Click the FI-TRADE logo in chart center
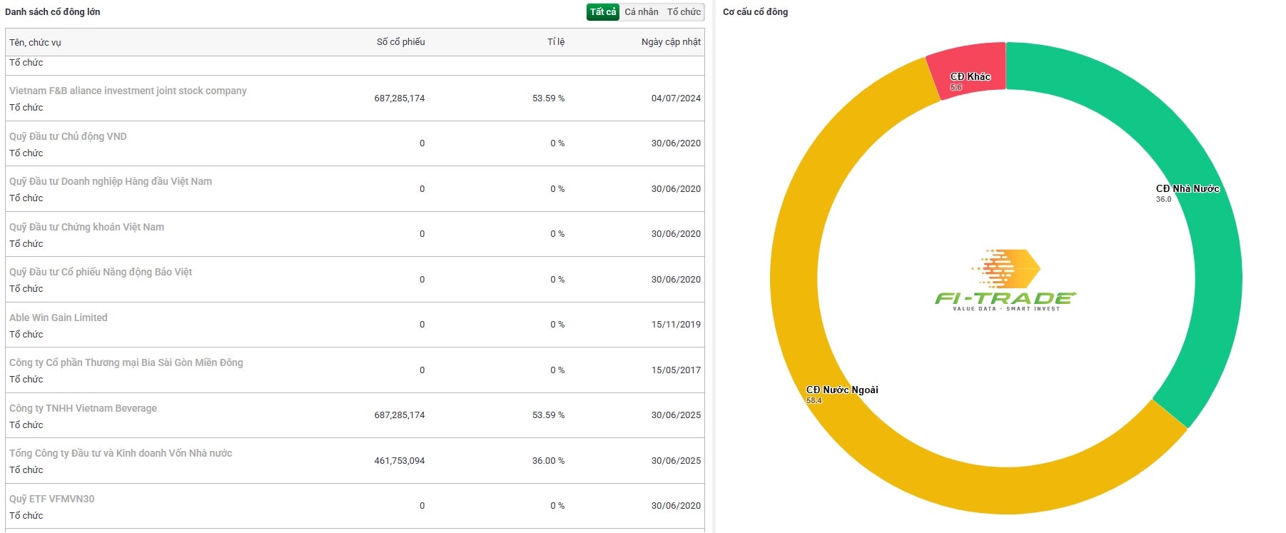 [x=1006, y=280]
